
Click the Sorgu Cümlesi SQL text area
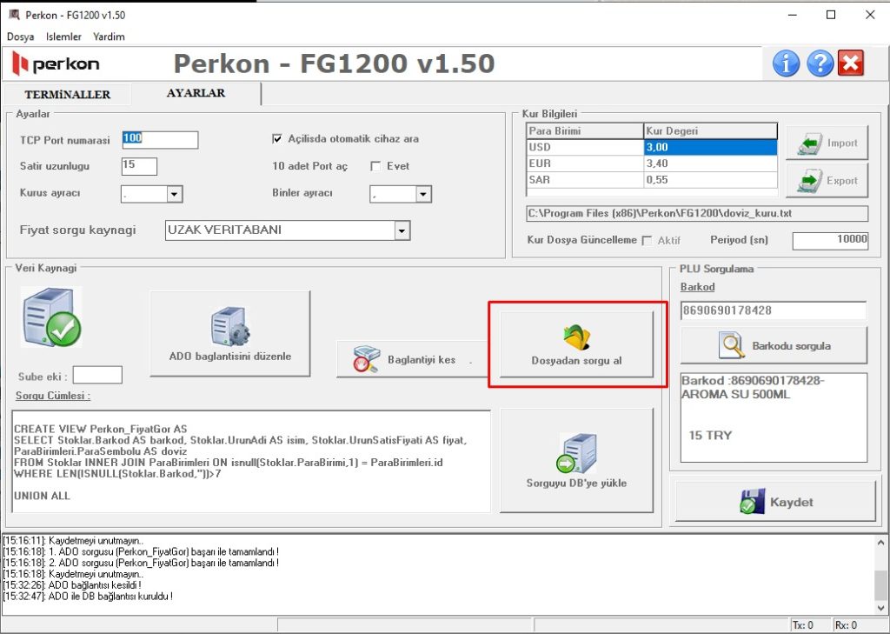tap(251, 461)
